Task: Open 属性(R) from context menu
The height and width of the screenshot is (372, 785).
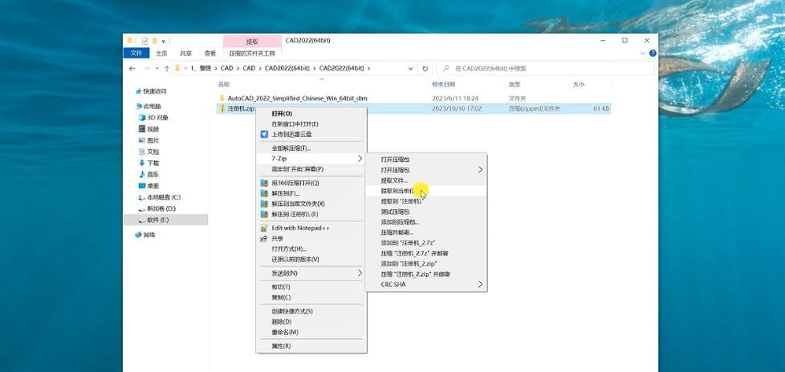Action: (281, 346)
